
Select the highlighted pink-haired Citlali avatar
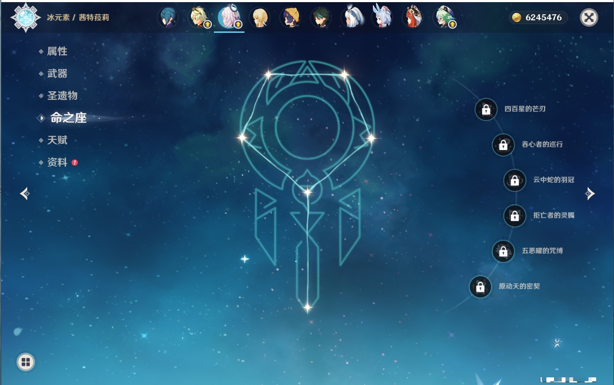[229, 17]
